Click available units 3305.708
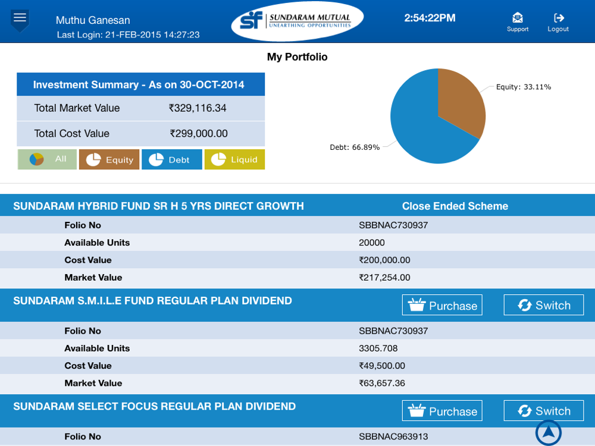 tap(378, 348)
